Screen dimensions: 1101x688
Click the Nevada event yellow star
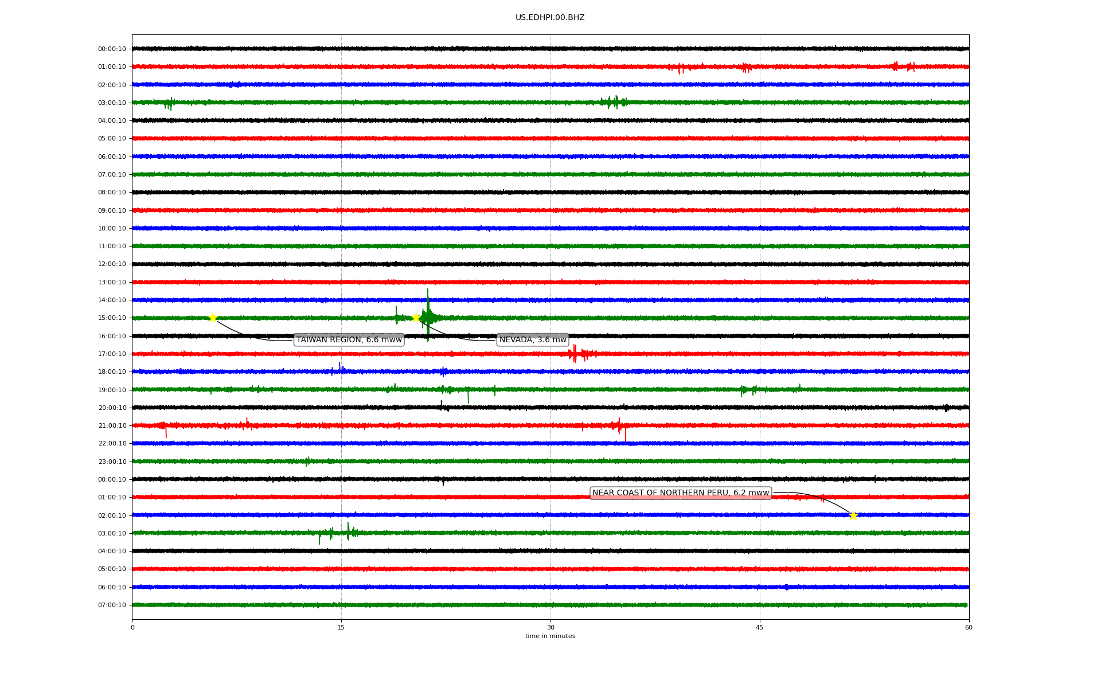(416, 318)
